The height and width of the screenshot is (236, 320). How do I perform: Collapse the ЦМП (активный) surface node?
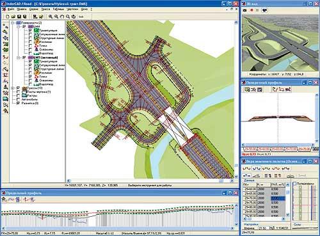click(x=19, y=58)
